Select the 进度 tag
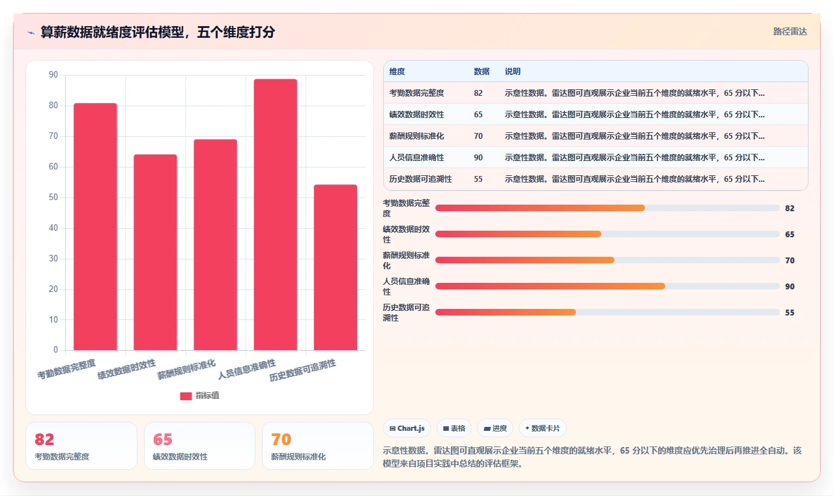 (x=495, y=428)
